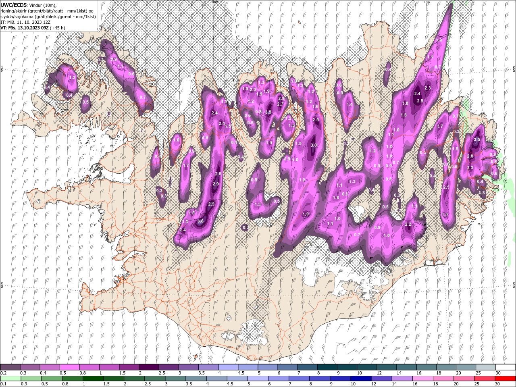Click the '15W' longitude label at the top edge
This screenshot has height=387, width=516.
pos(427,2)
